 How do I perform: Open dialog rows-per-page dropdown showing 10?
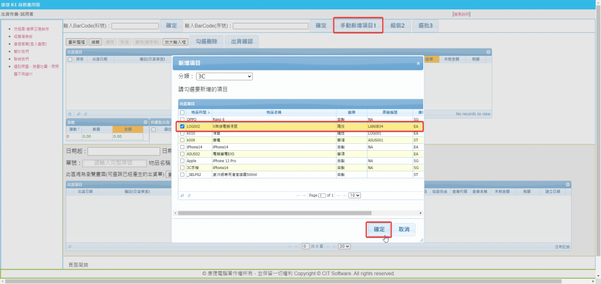(x=354, y=195)
